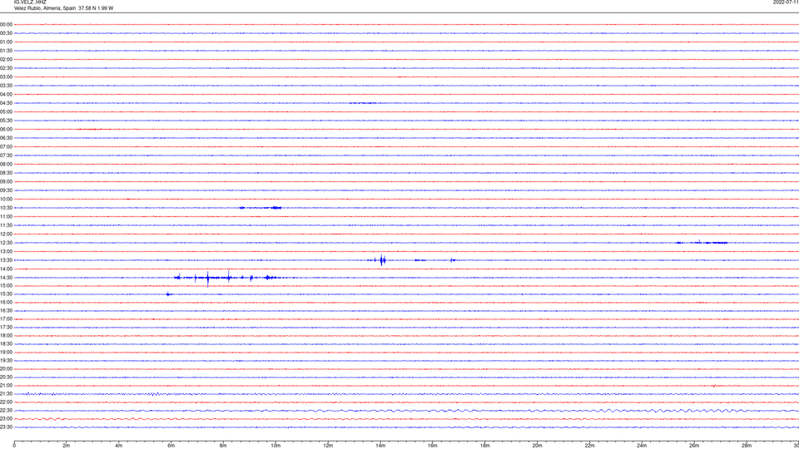Select the 07:30 time row label

pos(6,155)
